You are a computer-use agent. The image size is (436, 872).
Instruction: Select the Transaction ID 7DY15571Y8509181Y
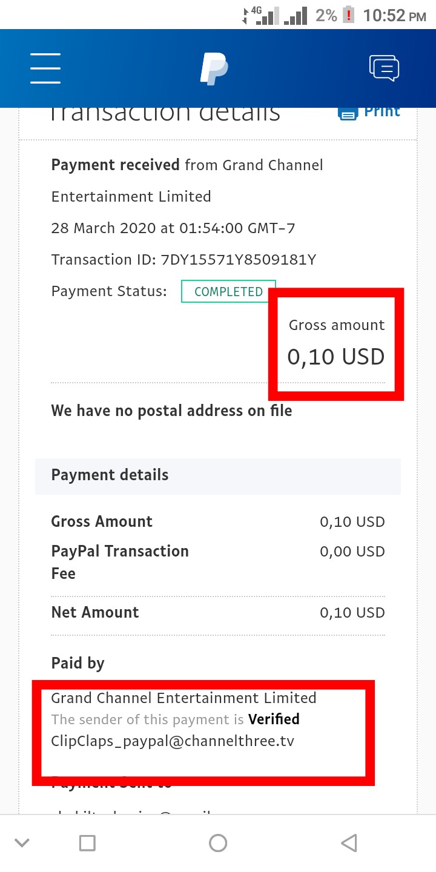[x=238, y=260]
